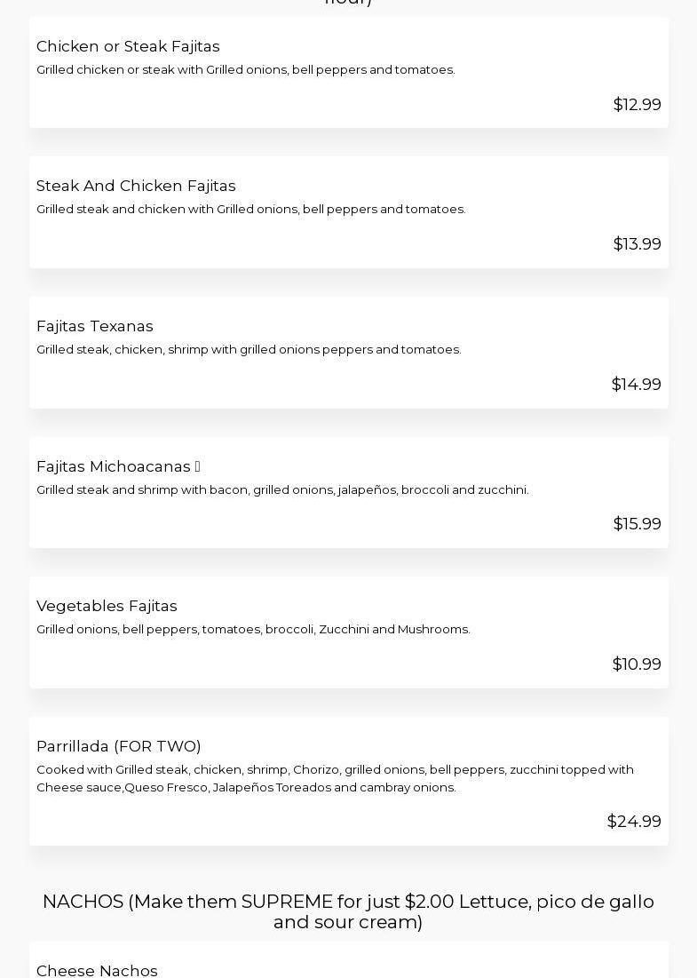Click the $13.99 price label
This screenshot has height=978, width=697.
[x=637, y=244]
